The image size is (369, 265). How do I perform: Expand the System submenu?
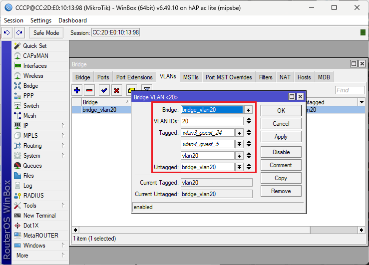63,155
